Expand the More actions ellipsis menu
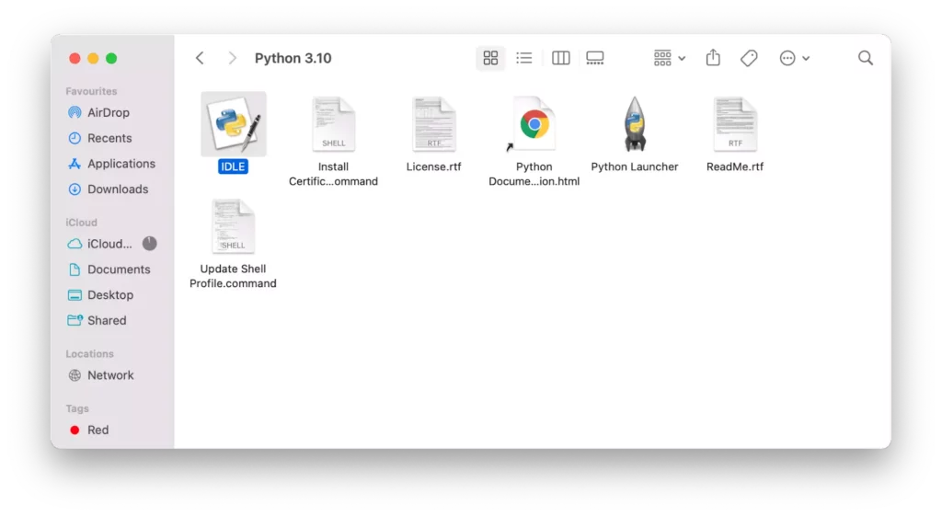This screenshot has height=516, width=942. 794,58
